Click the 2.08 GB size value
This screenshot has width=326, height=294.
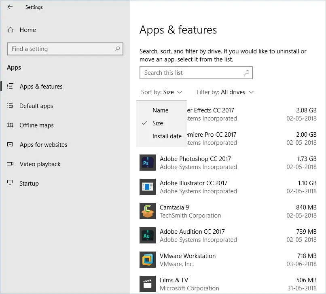coord(306,110)
